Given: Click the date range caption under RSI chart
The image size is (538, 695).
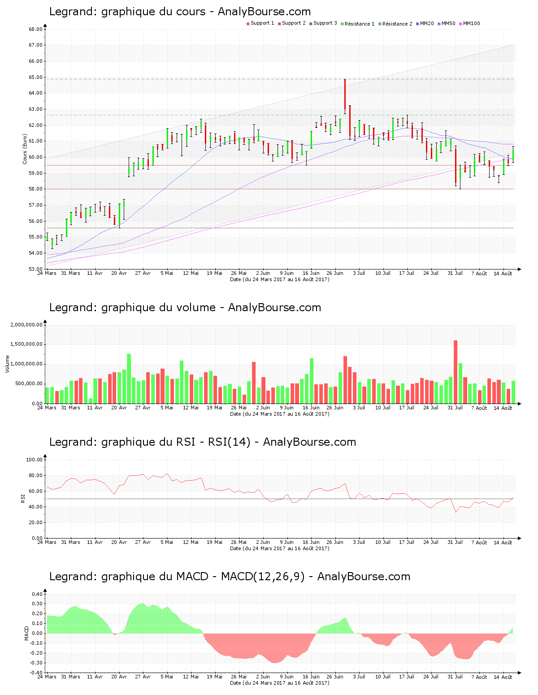Looking at the screenshot, I should tap(279, 548).
